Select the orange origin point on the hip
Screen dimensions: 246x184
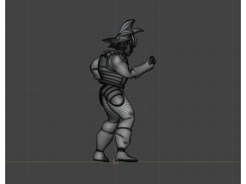pos(115,102)
